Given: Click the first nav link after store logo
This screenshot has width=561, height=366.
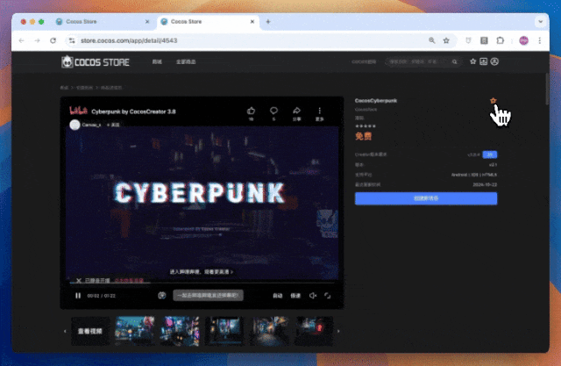Looking at the screenshot, I should [157, 62].
